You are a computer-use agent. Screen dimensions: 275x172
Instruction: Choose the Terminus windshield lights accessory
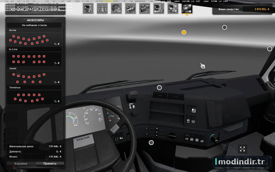point(34,95)
